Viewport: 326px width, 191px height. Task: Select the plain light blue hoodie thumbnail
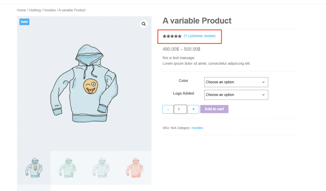101,167
